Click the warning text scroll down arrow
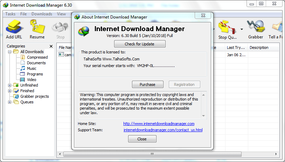Image resolution: width=285 pixels, height=162 pixels. click(x=203, y=116)
